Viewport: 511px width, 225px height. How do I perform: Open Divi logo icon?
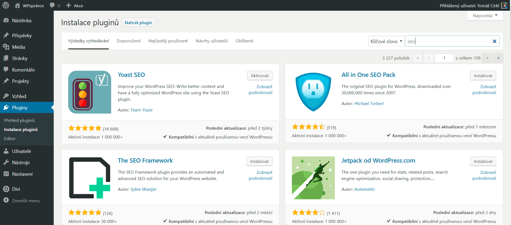[x=6, y=189]
